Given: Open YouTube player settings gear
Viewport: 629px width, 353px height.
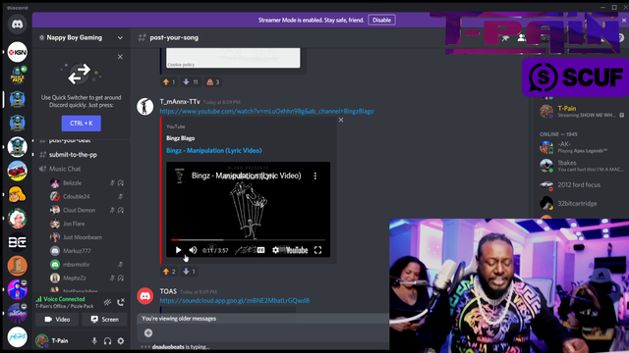Looking at the screenshot, I should click(275, 250).
